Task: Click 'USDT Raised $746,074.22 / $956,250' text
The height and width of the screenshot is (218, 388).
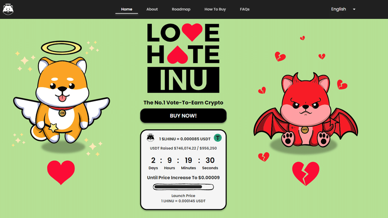Action: click(x=184, y=148)
